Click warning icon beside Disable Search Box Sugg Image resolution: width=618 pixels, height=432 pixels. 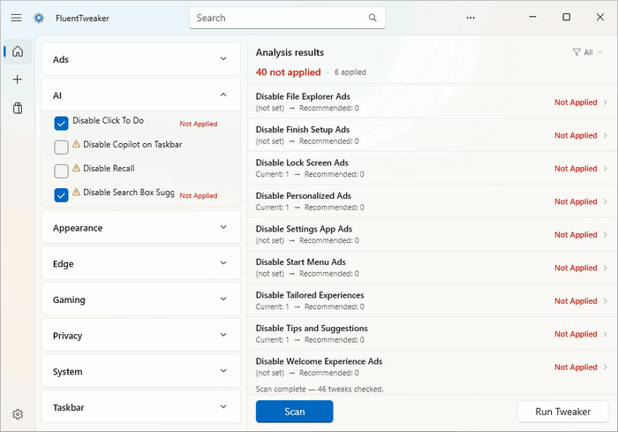[76, 192]
